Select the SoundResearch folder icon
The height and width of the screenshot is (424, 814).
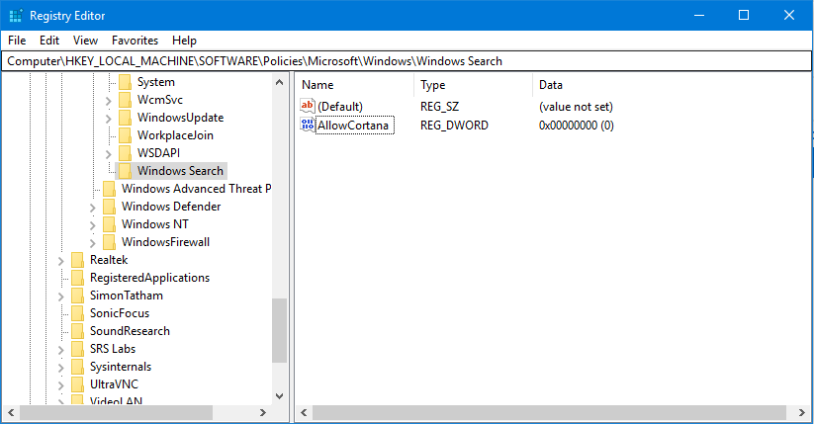pyautogui.click(x=77, y=331)
